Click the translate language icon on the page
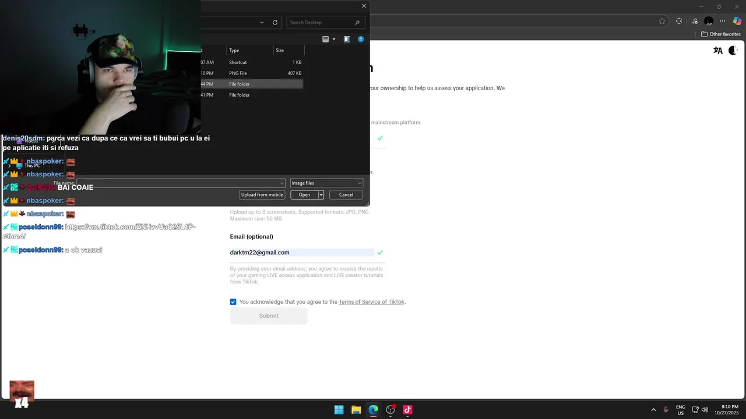Image resolution: width=746 pixels, height=419 pixels. click(x=718, y=51)
